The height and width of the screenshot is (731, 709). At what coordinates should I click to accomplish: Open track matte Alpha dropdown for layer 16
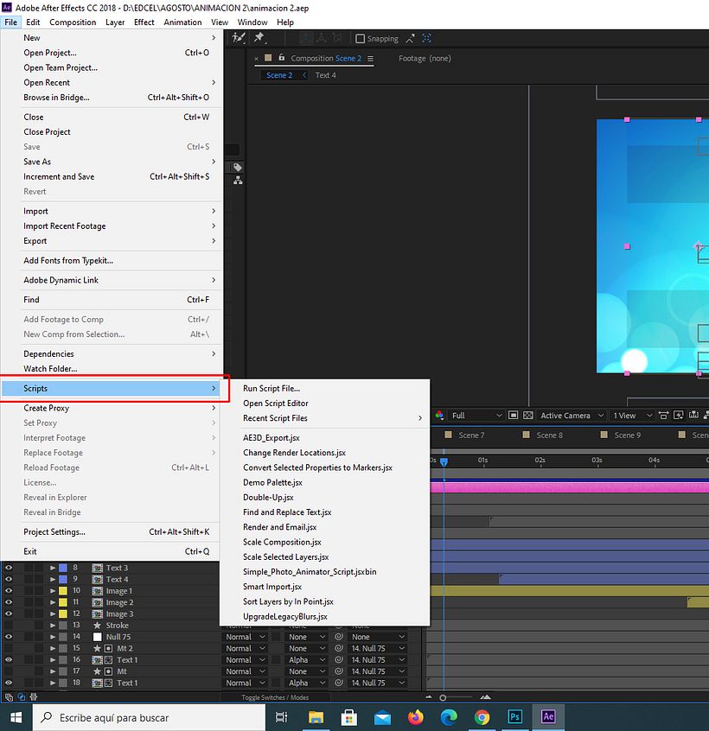pos(305,659)
